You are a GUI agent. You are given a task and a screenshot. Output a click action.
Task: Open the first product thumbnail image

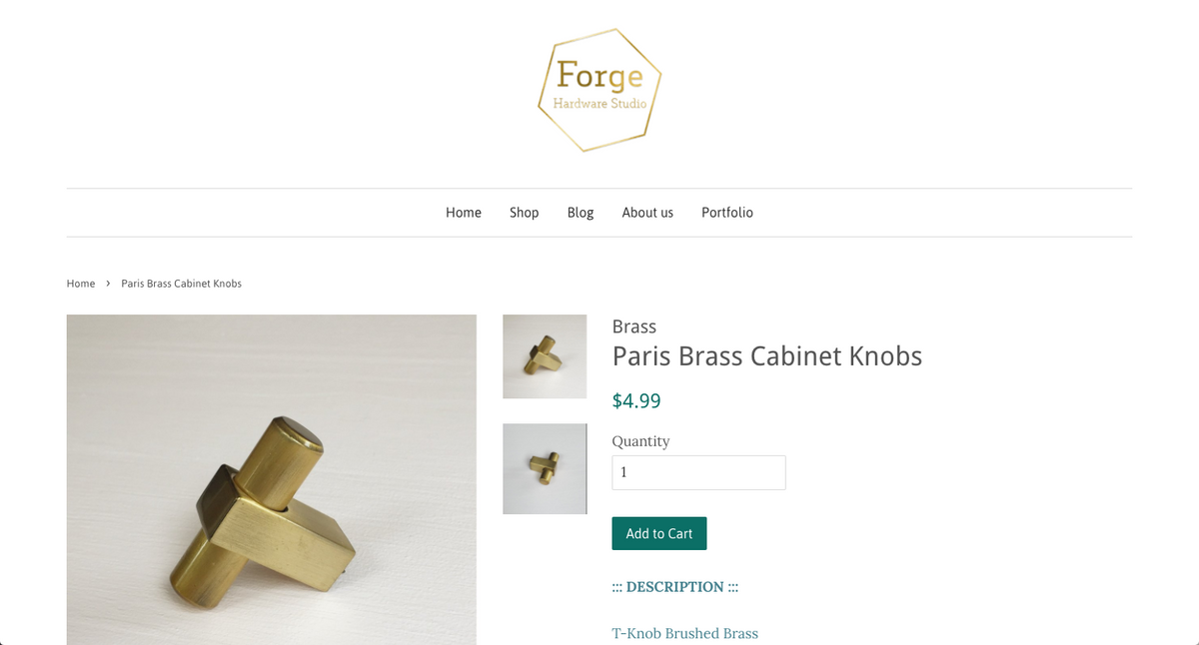(544, 356)
